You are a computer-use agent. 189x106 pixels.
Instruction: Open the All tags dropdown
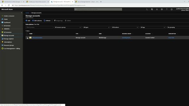[x=153, y=27]
